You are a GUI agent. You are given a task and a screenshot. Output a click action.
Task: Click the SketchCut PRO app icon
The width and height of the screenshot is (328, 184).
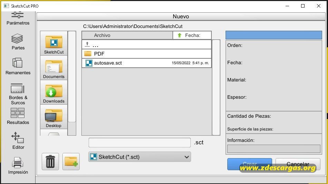pos(7,6)
